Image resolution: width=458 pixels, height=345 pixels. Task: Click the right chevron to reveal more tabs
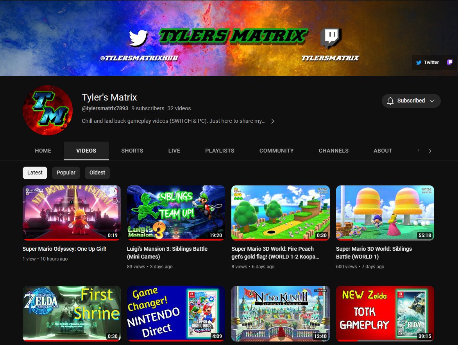[x=430, y=151]
